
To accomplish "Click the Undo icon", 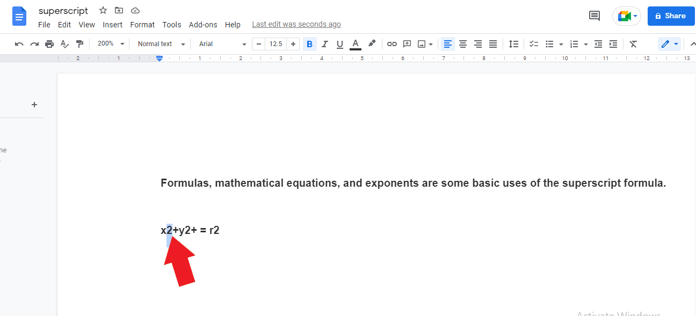I will tap(19, 44).
